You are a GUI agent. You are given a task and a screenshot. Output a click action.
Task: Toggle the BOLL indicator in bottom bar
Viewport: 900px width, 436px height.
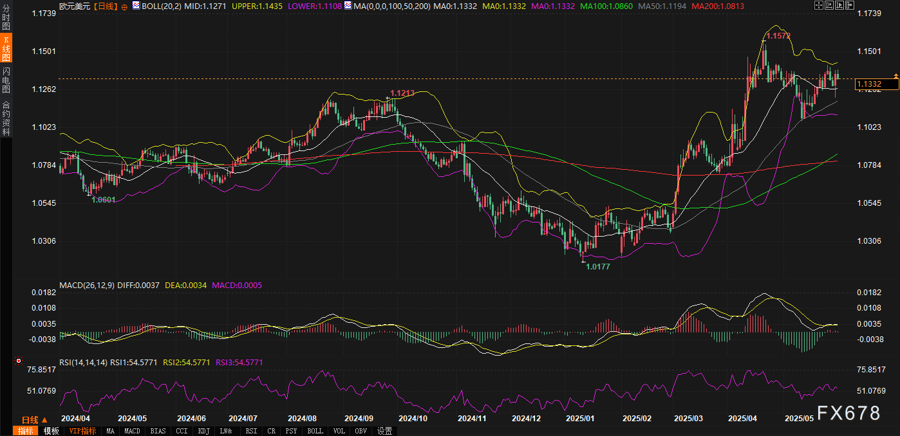click(x=315, y=431)
